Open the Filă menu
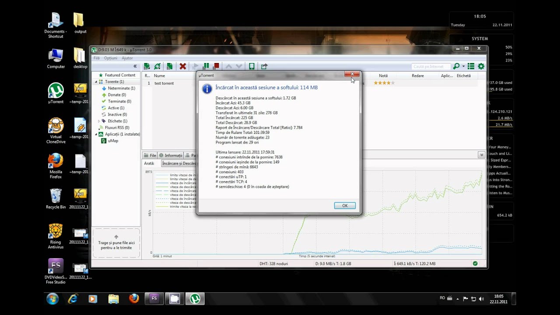This screenshot has width=560, height=315. [x=96, y=58]
